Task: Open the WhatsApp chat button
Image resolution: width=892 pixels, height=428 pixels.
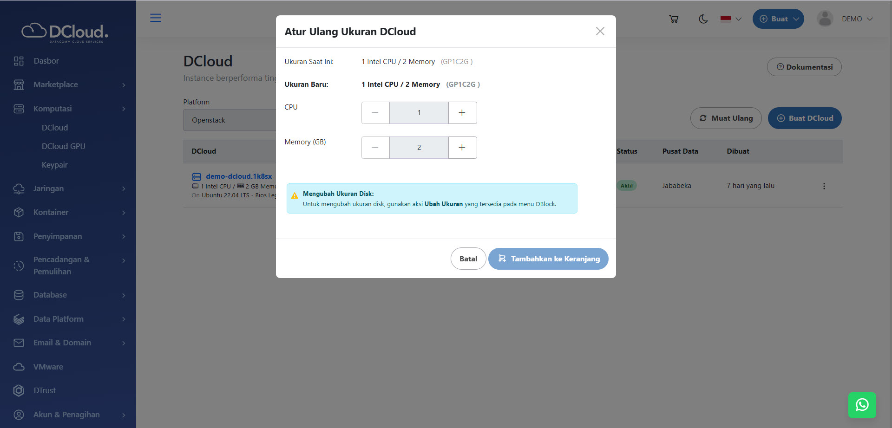Action: point(862,405)
